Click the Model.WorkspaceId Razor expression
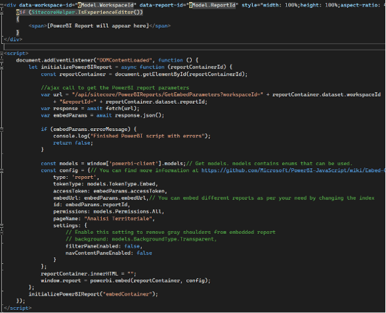The image size is (386, 313). click(106, 5)
